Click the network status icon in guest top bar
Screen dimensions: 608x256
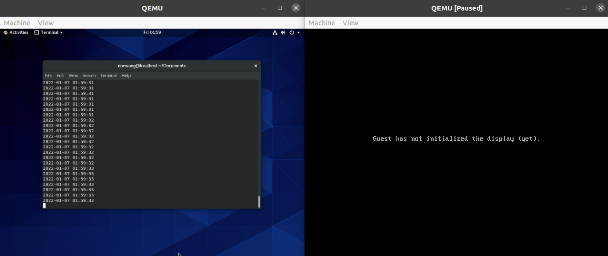275,33
